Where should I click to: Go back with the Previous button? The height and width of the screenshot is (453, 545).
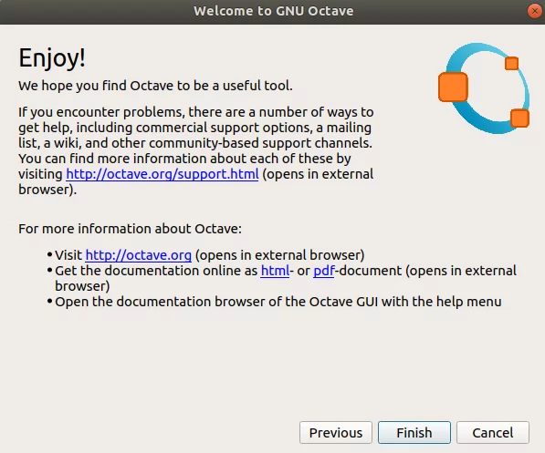[x=336, y=433]
